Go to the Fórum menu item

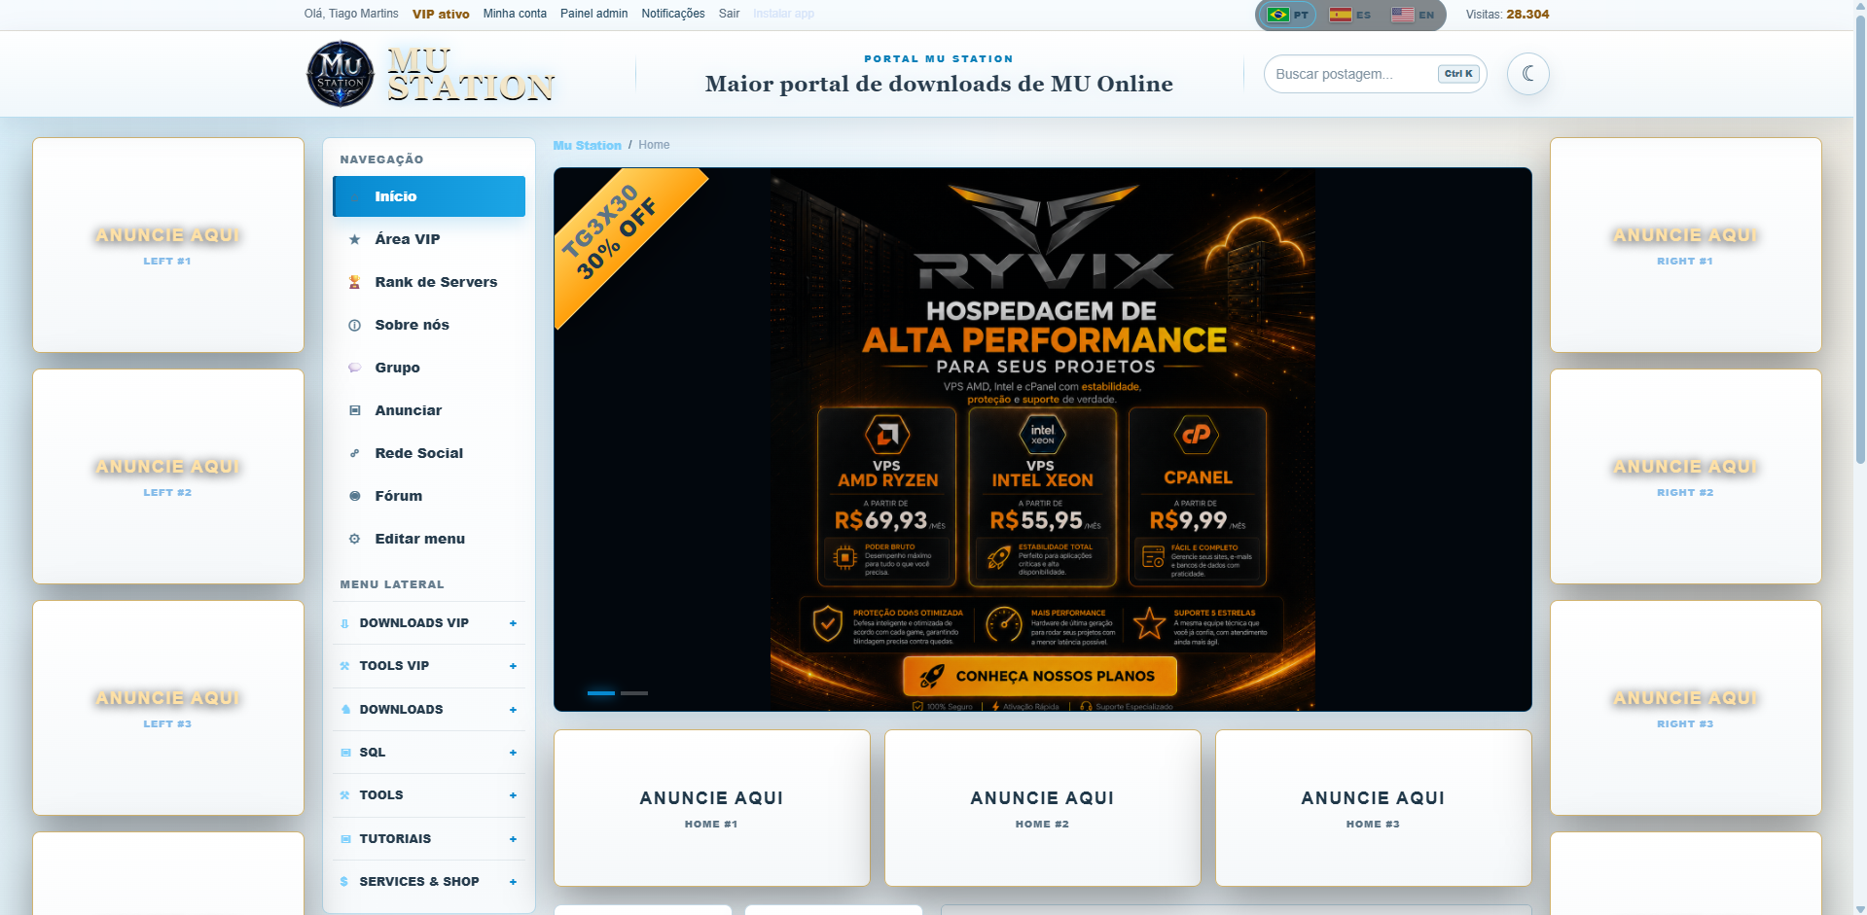click(429, 496)
